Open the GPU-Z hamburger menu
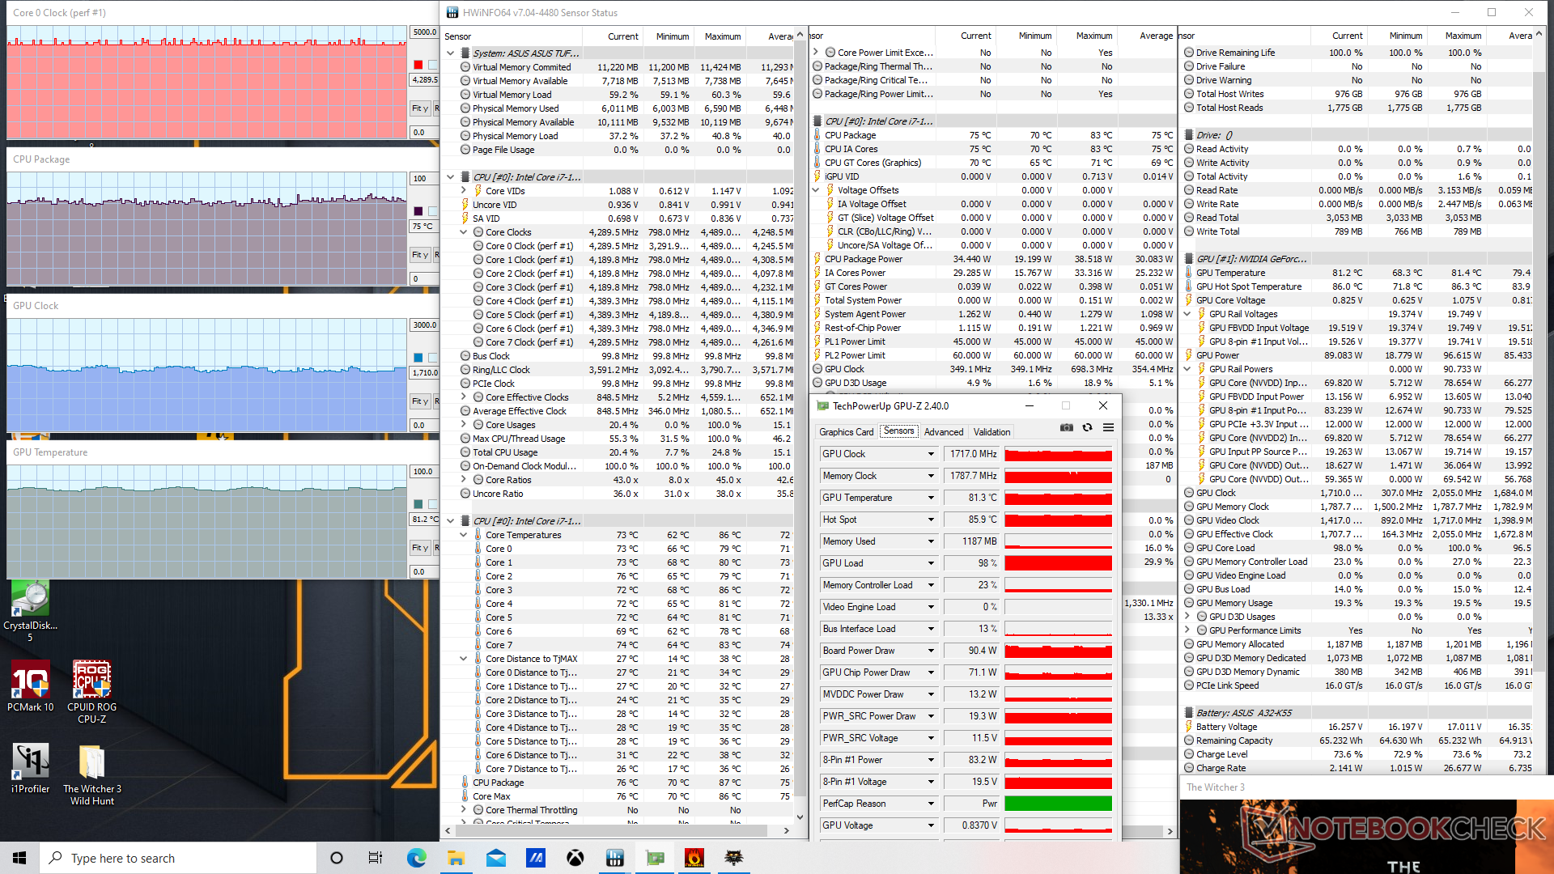 click(1108, 427)
